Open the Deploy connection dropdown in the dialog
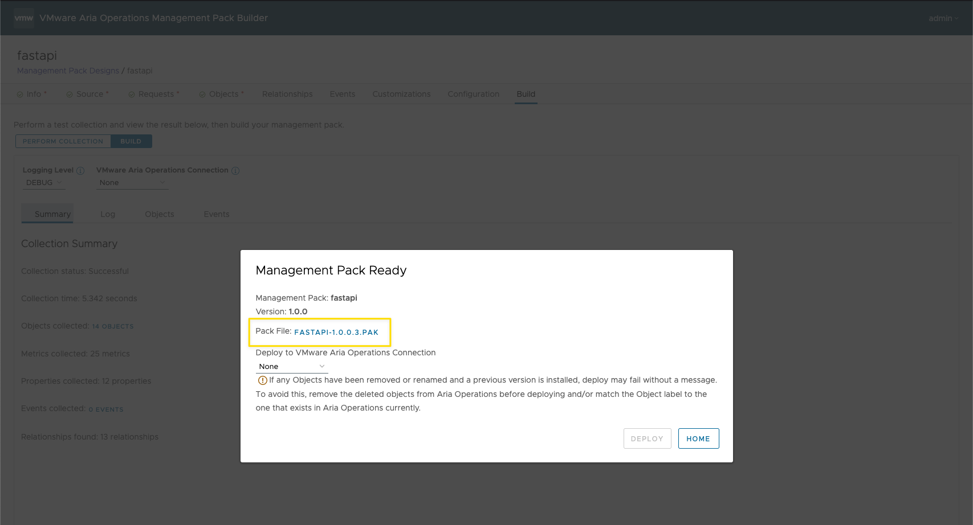 click(291, 367)
